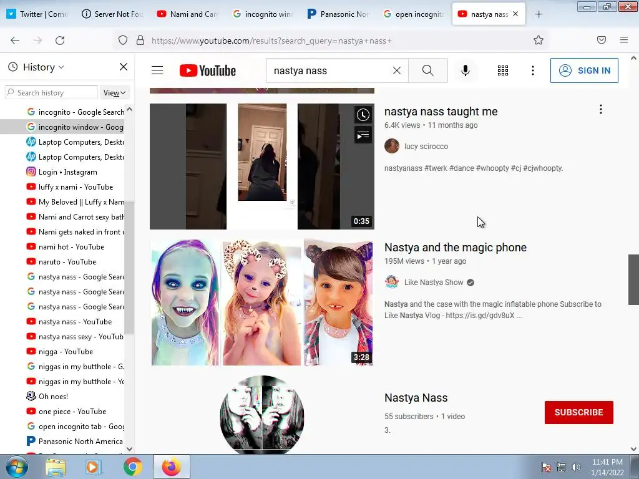639x479 pixels.
Task: Go to YouTube home via logo
Action: (x=208, y=70)
